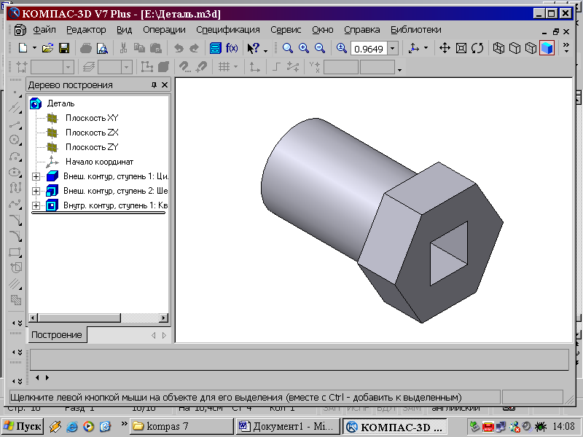Fit the whole model with Show all icon
This screenshot has height=437, width=583.
pos(461,48)
